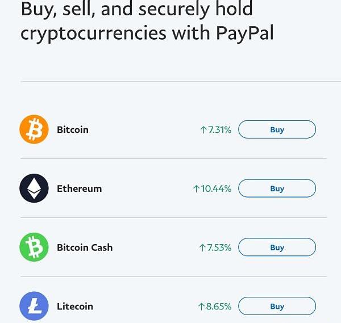Open the Litecoin name label

click(x=75, y=307)
